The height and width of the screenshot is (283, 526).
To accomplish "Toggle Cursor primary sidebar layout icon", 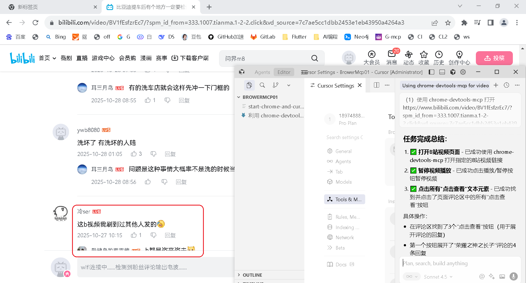I will click(431, 72).
